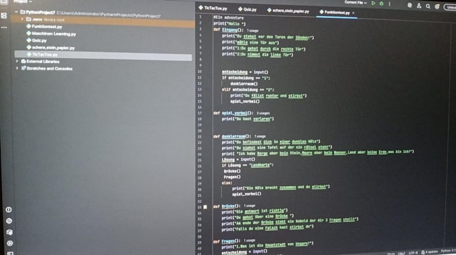Start debugging with the bug icon

pyautogui.click(x=382, y=3)
